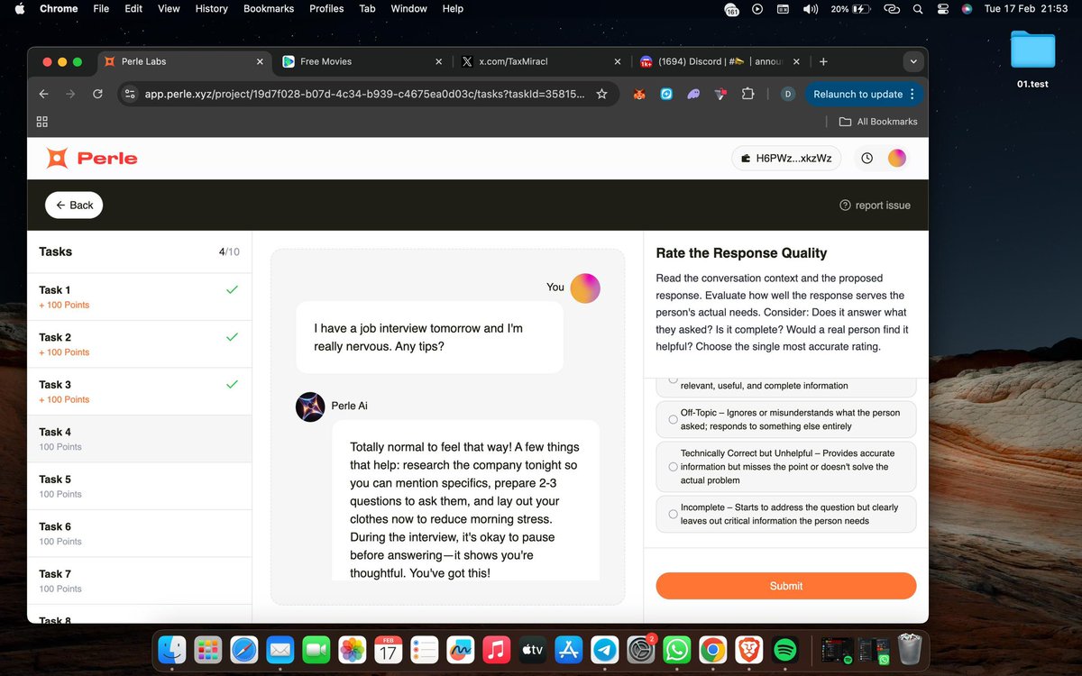Open Task 6 in the task list
1082x676 pixels.
[x=140, y=534]
